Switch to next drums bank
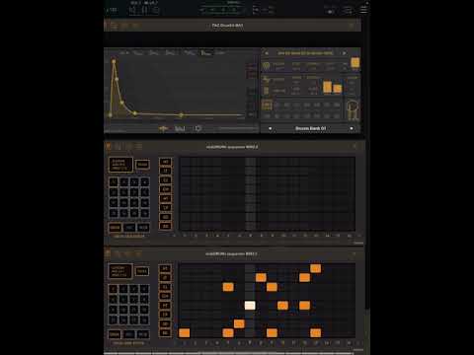The image size is (474, 355). (352, 128)
